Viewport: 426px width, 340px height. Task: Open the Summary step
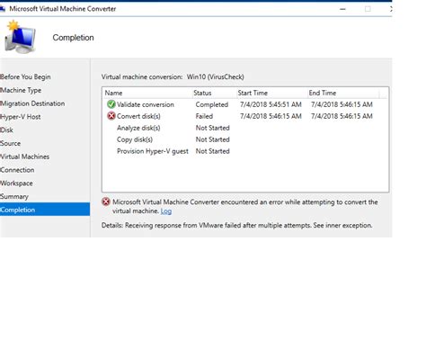pyautogui.click(x=14, y=197)
